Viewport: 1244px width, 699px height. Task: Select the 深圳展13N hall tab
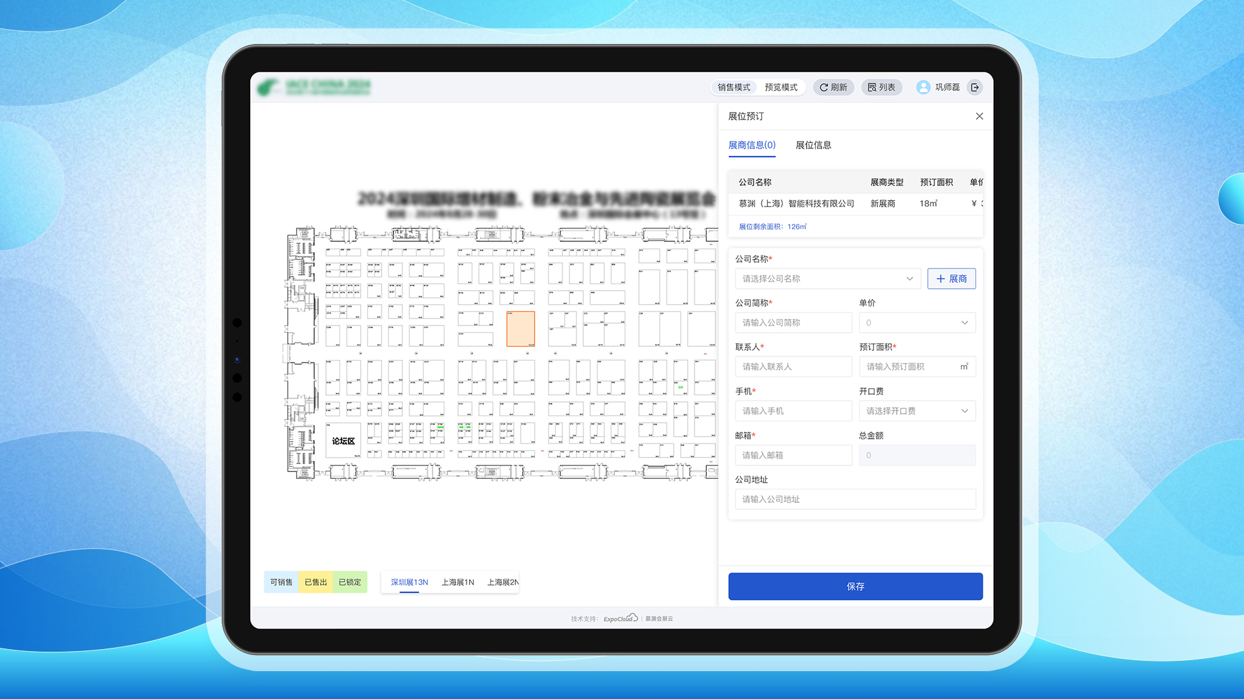point(409,582)
